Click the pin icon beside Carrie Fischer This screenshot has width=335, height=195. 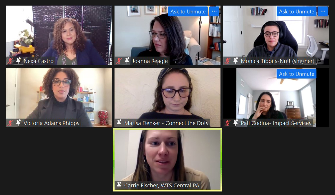pos(119,185)
